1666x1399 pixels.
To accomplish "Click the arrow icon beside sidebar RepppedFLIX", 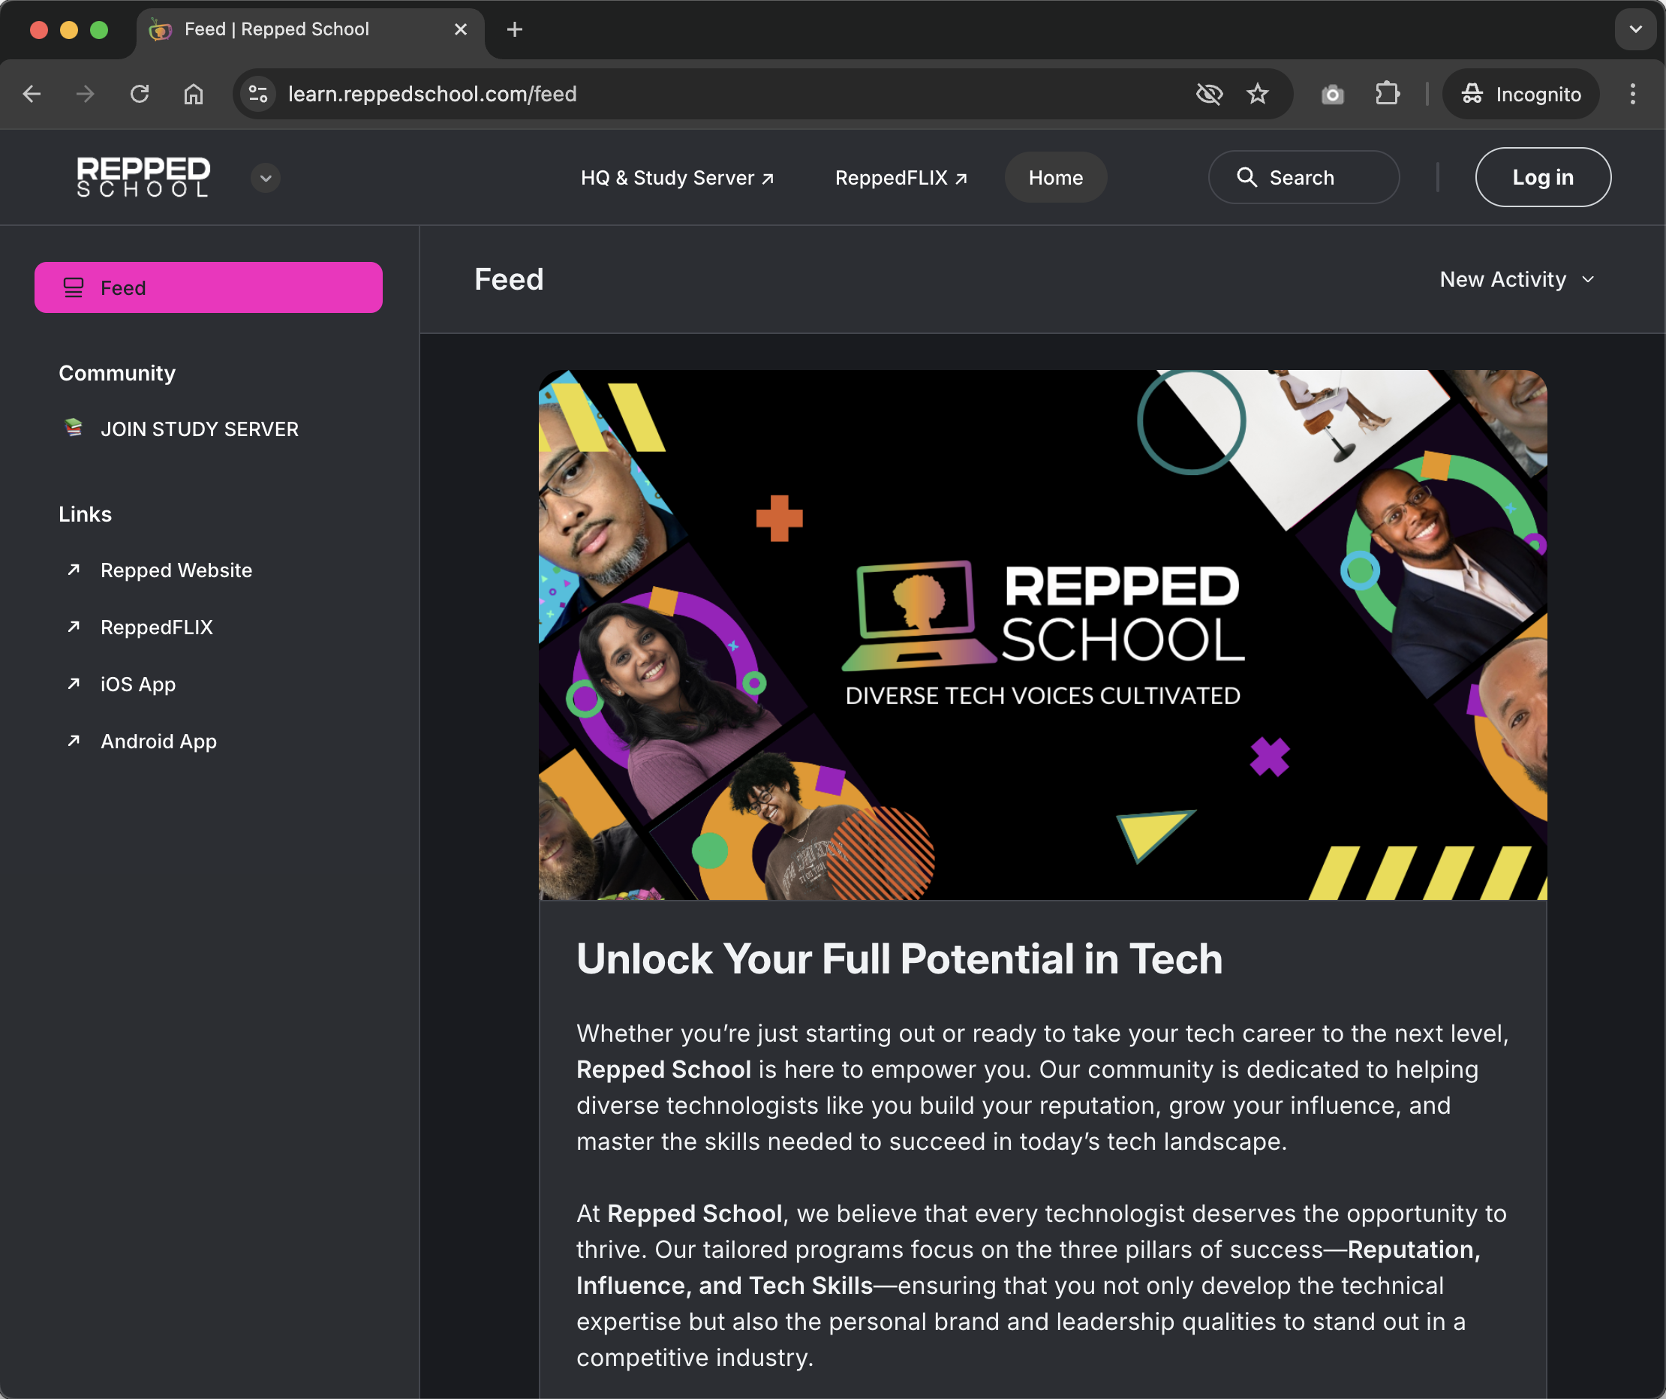I will 74,627.
